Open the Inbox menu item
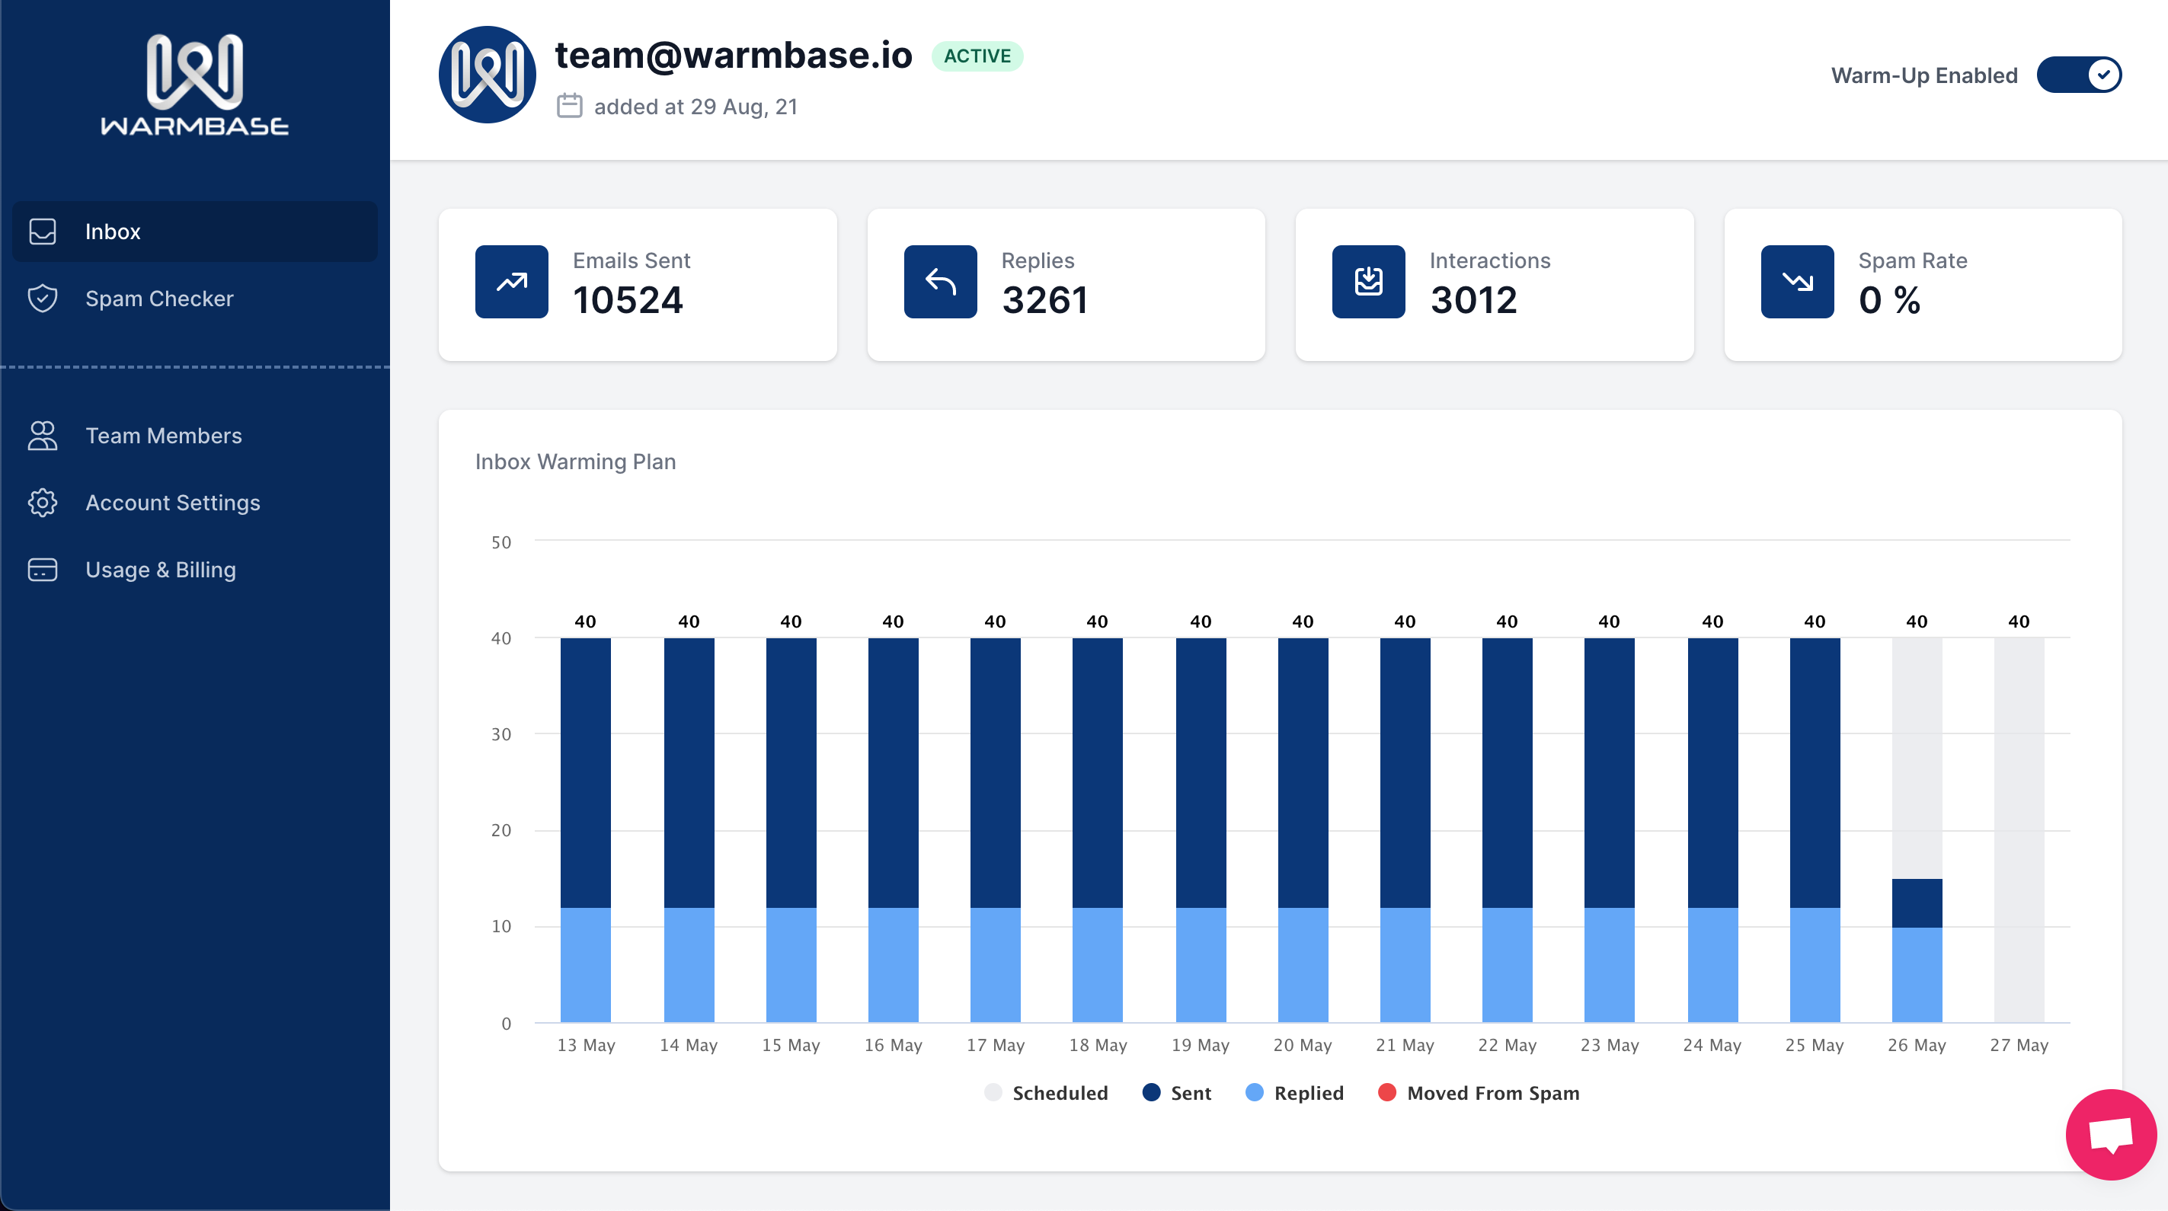The width and height of the screenshot is (2168, 1211). point(194,232)
